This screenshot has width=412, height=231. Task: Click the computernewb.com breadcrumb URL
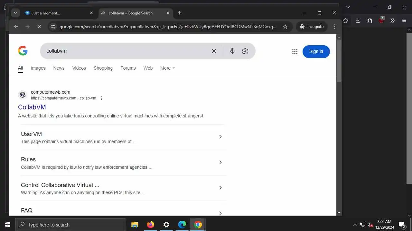(63, 98)
